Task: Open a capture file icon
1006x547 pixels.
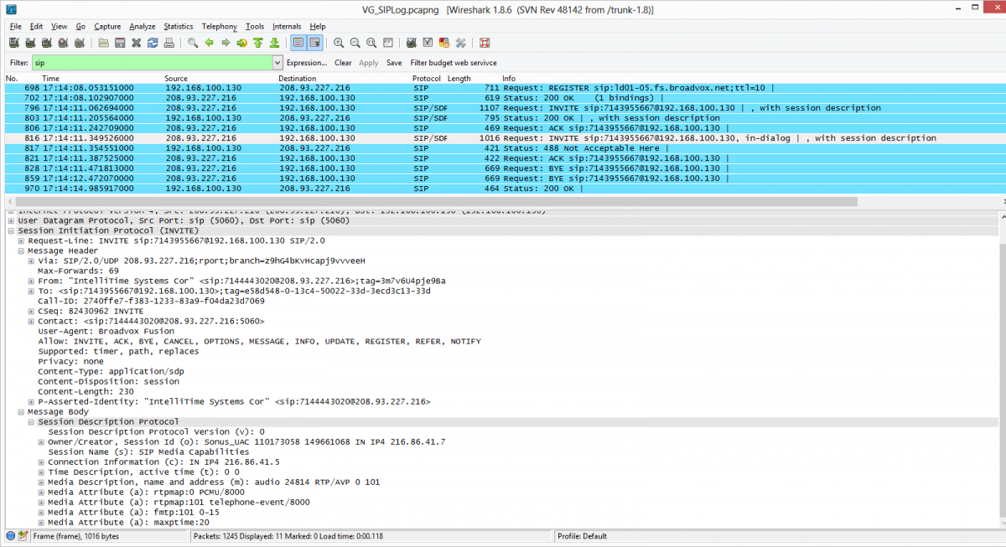Action: pyautogui.click(x=104, y=43)
